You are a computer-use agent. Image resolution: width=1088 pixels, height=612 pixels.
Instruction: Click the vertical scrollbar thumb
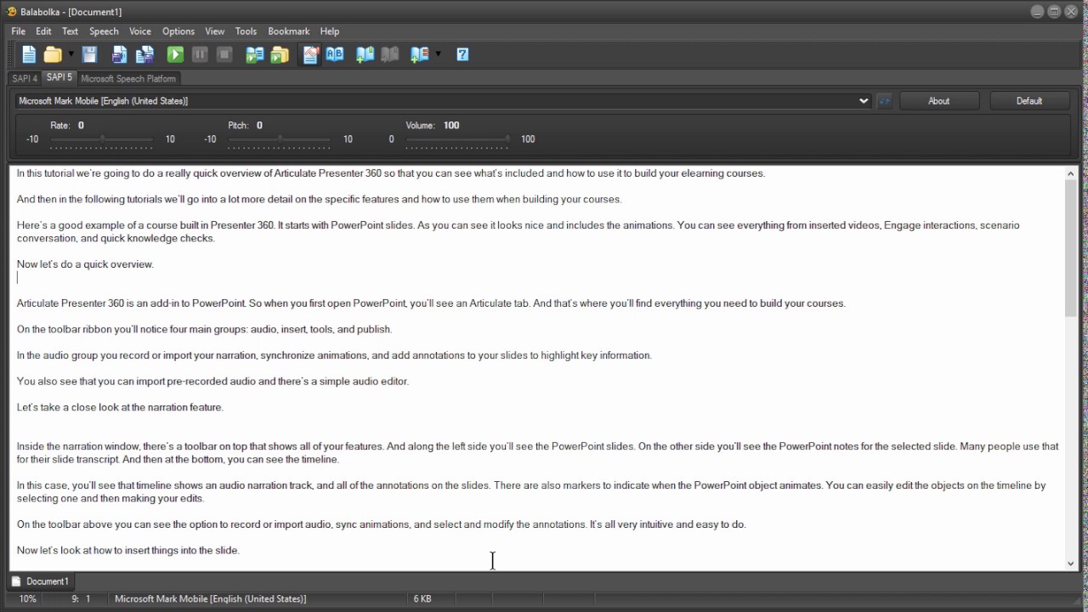pyautogui.click(x=1070, y=248)
